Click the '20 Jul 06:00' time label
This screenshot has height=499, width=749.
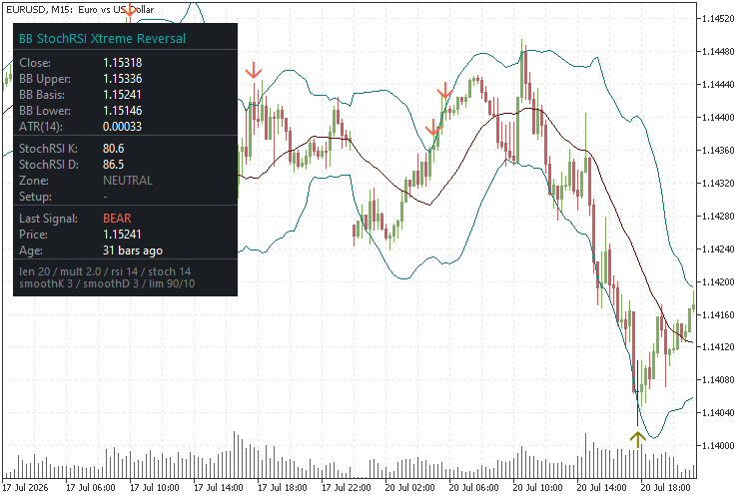473,488
